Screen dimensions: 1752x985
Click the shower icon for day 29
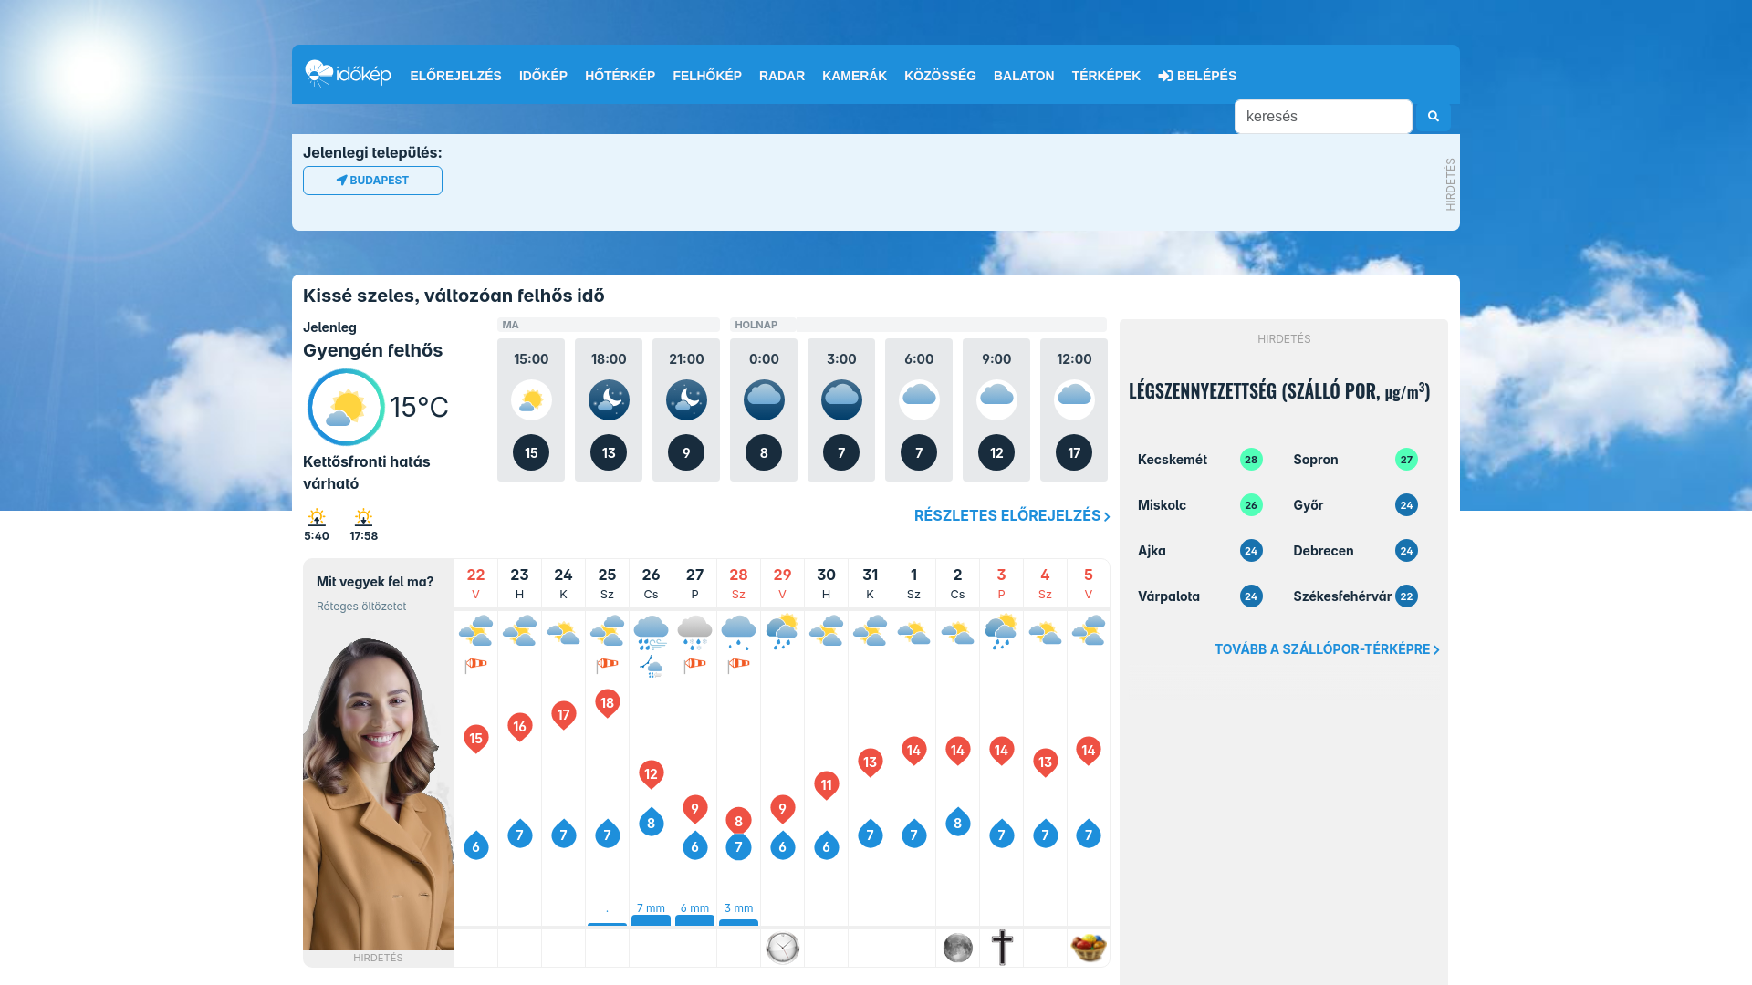(782, 631)
